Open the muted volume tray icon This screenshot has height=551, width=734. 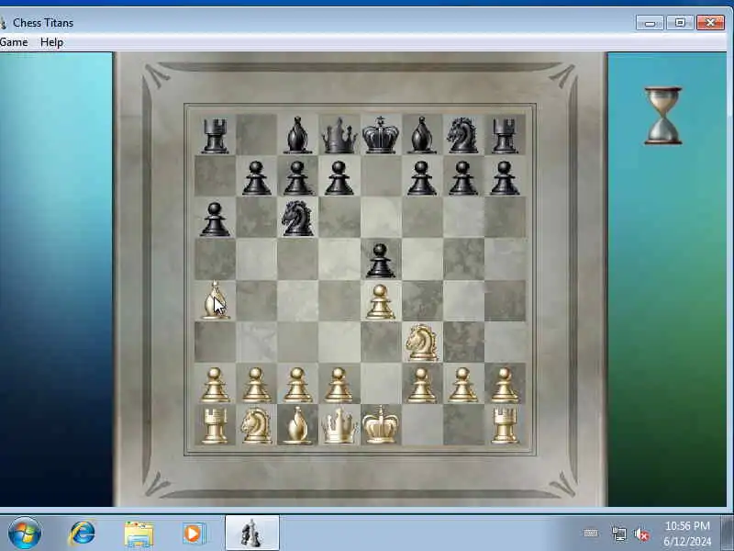[641, 534]
